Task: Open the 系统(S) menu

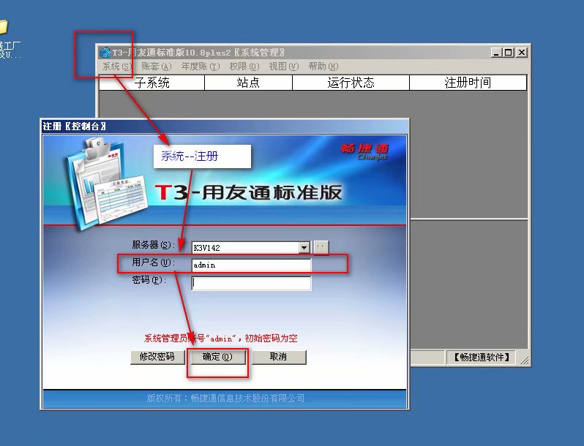Action: (116, 67)
